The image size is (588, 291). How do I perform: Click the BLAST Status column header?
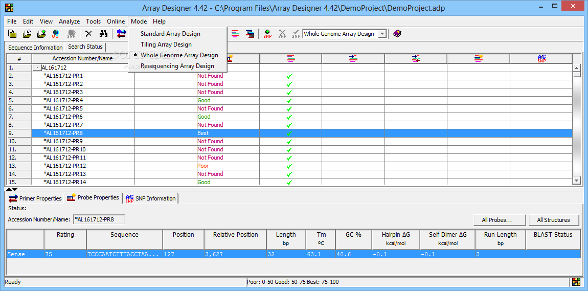pos(553,239)
